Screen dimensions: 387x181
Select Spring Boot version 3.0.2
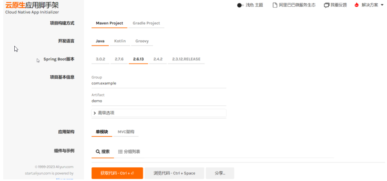100,59
